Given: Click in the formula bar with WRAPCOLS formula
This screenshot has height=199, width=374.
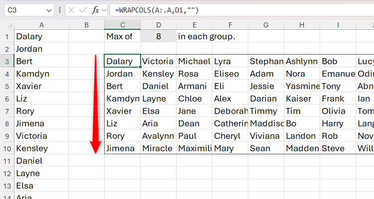Looking at the screenshot, I should pyautogui.click(x=242, y=10).
